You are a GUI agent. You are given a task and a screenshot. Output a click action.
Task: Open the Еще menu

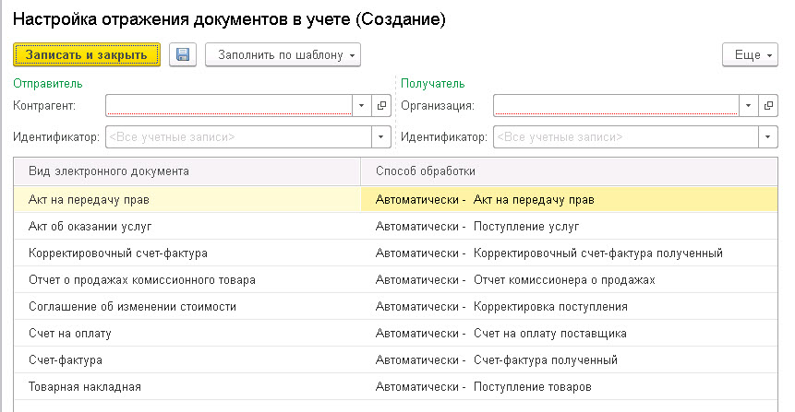coord(750,54)
